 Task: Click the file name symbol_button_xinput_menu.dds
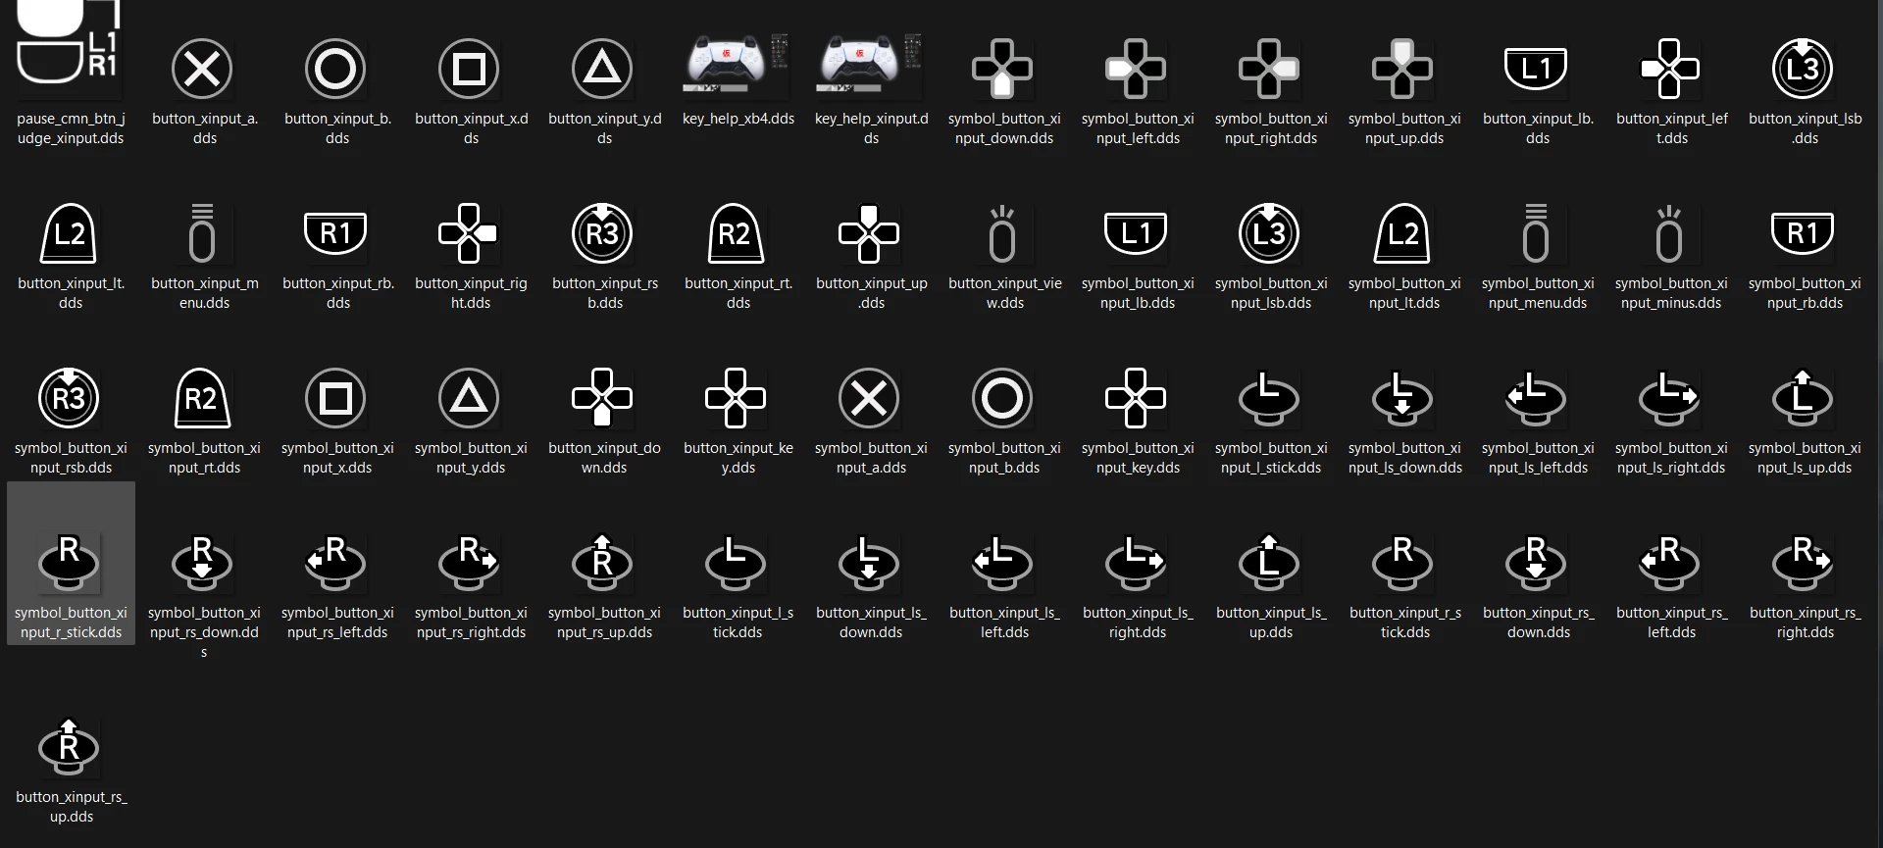coord(1538,293)
